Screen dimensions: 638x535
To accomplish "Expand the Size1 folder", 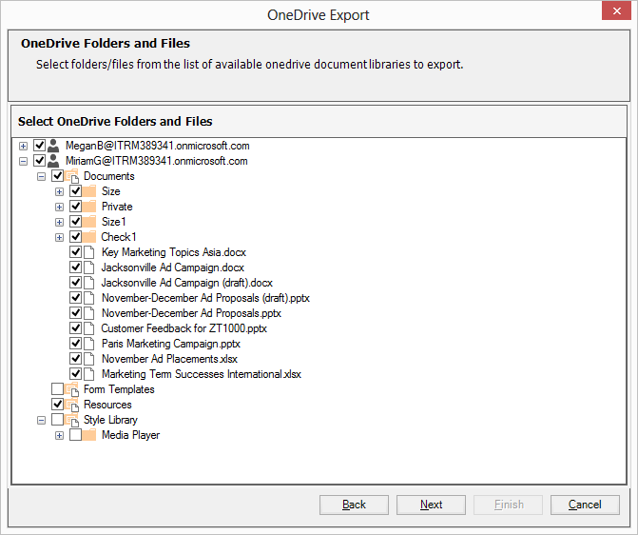I will click(x=59, y=222).
